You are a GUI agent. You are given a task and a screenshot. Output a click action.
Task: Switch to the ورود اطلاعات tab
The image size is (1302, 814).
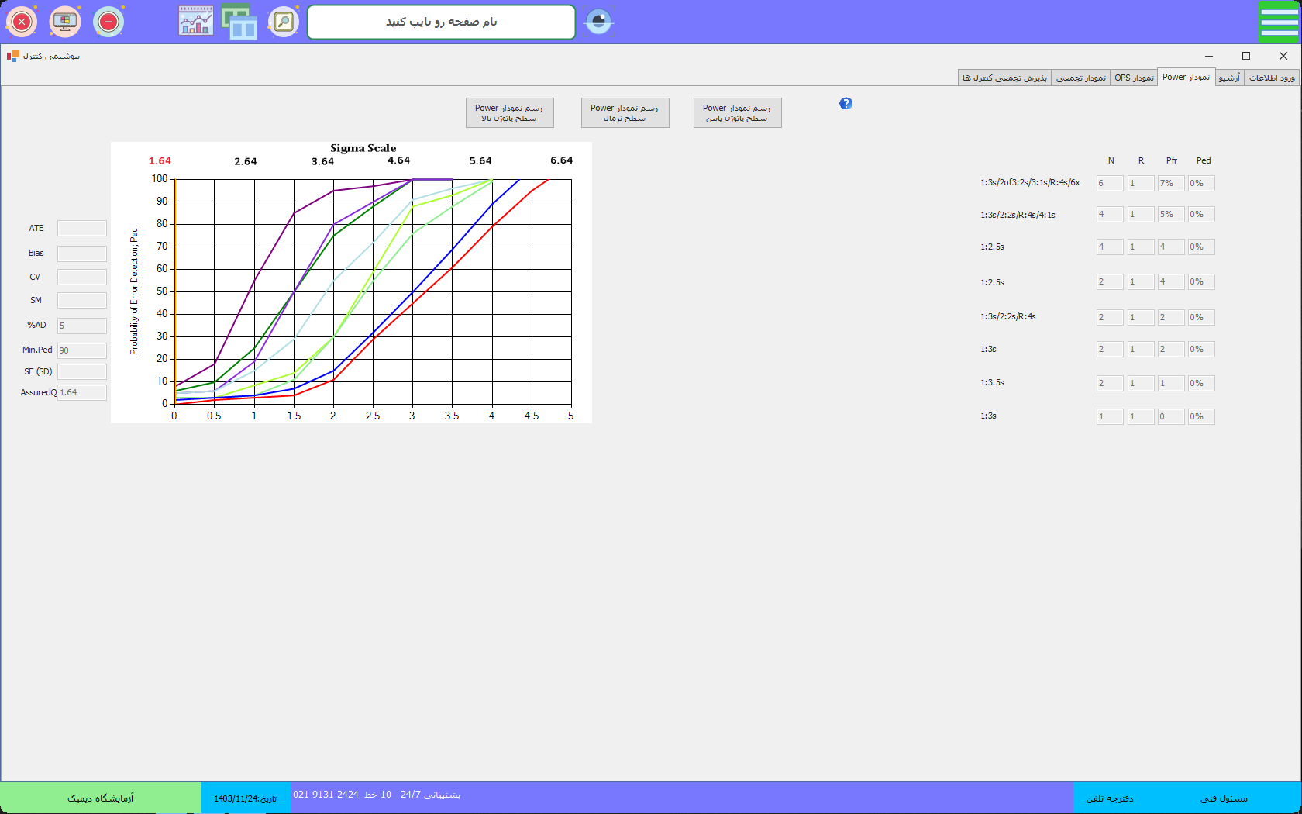click(1272, 78)
